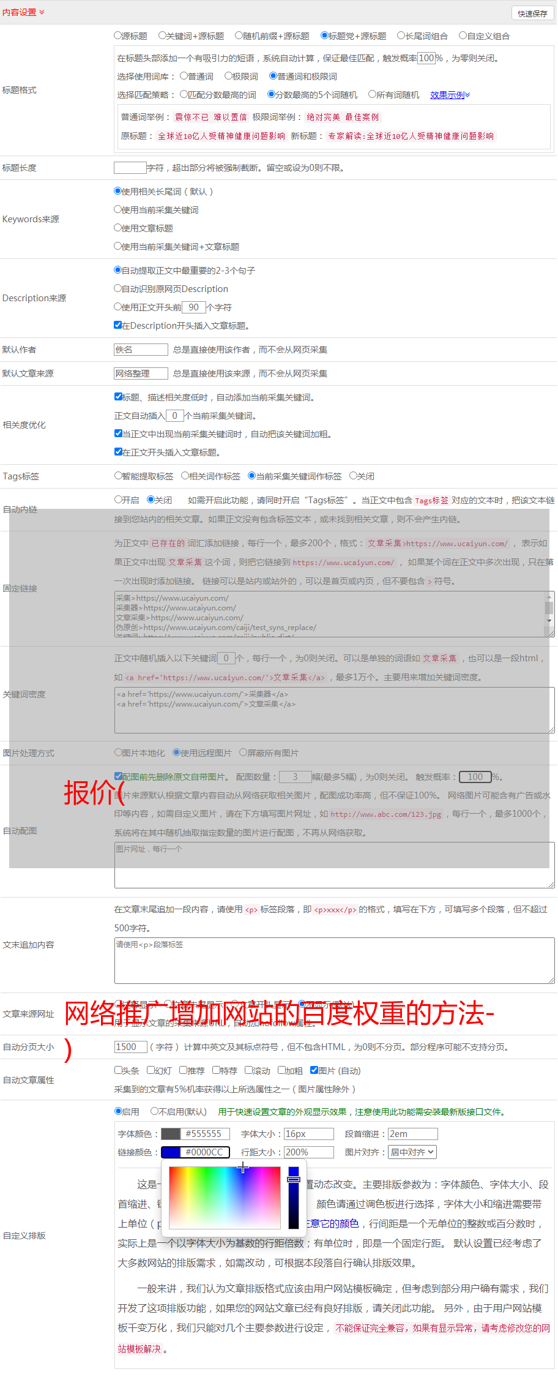Screen dimensions: 558x1377
Task: Toggle 在Description开头插入文章标题 checkbox
Action: click(x=118, y=325)
